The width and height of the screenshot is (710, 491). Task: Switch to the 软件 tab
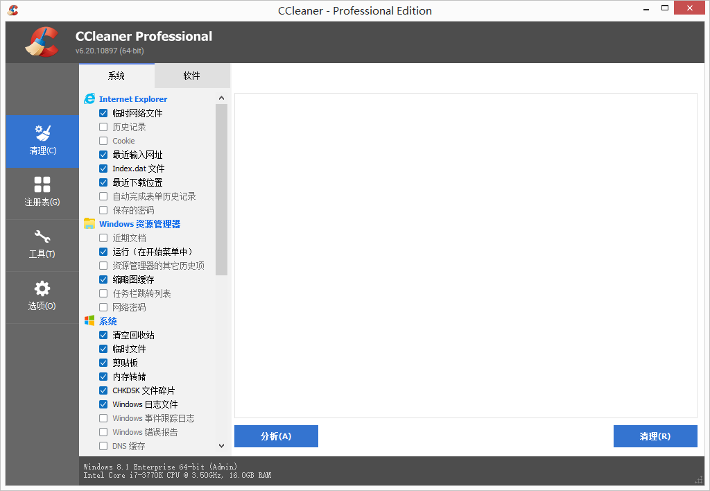pyautogui.click(x=192, y=76)
